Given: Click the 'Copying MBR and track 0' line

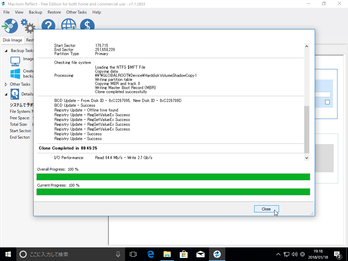Looking at the screenshot, I should click(117, 84).
